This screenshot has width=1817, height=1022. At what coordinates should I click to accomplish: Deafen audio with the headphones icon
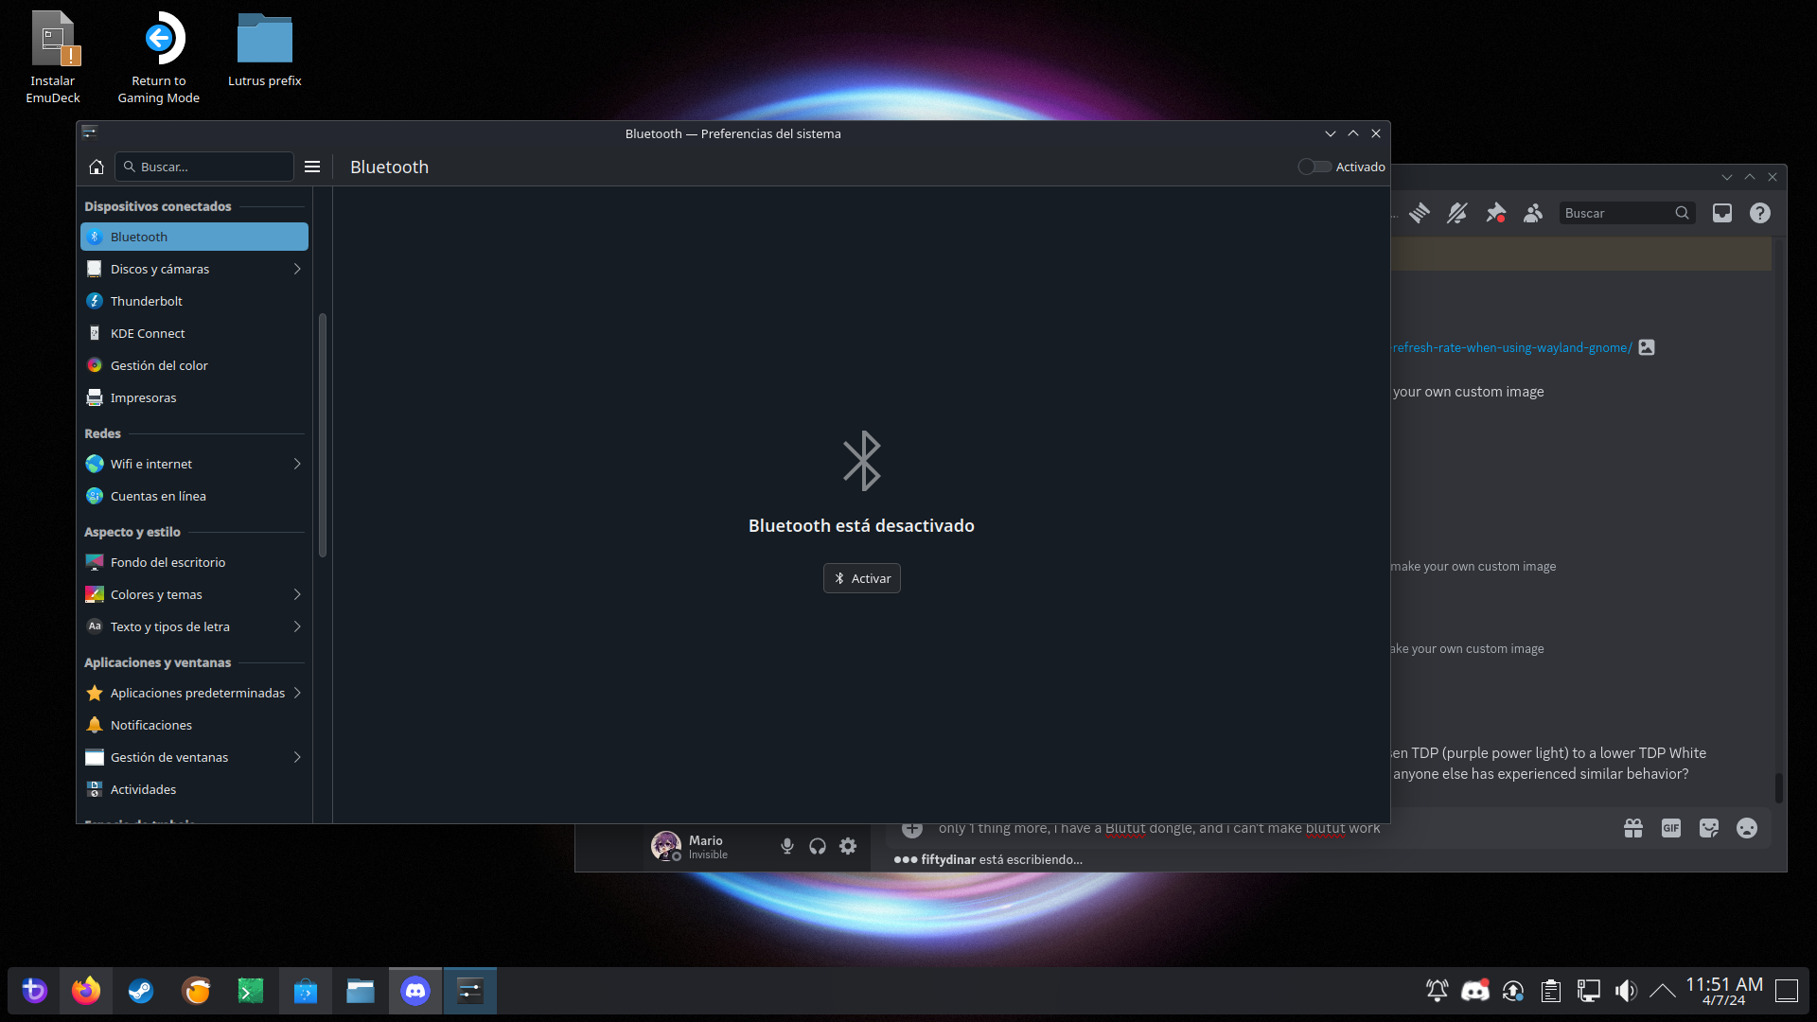click(818, 846)
